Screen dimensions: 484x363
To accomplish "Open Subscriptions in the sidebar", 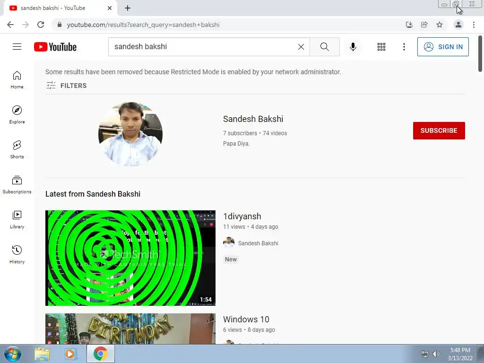I will (x=17, y=185).
